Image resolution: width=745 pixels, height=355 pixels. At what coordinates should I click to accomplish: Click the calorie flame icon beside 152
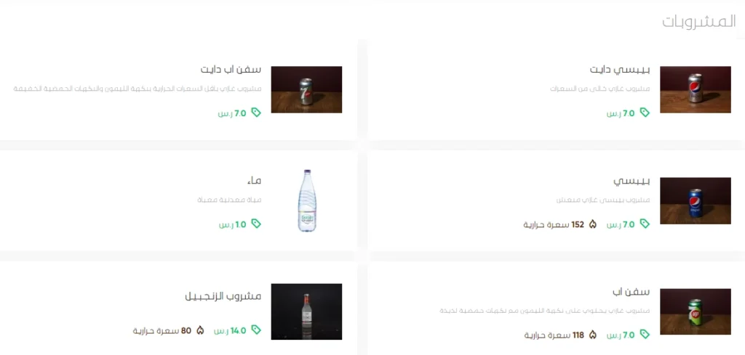pyautogui.click(x=592, y=224)
